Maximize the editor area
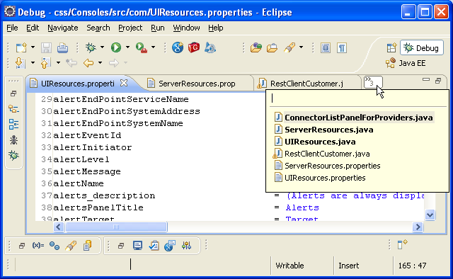Image resolution: width=453 pixels, height=279 pixels. (438, 81)
